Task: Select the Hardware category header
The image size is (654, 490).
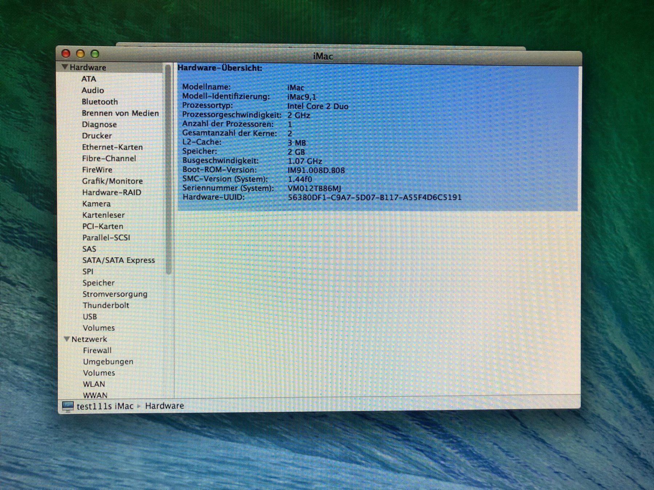Action: 88,67
